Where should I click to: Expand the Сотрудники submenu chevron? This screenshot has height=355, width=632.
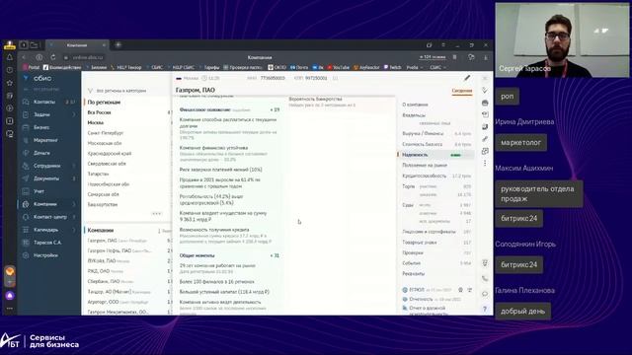74,166
